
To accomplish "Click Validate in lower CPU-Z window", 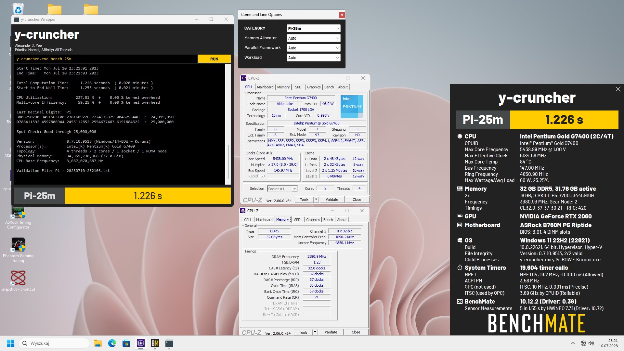I will tap(331, 332).
